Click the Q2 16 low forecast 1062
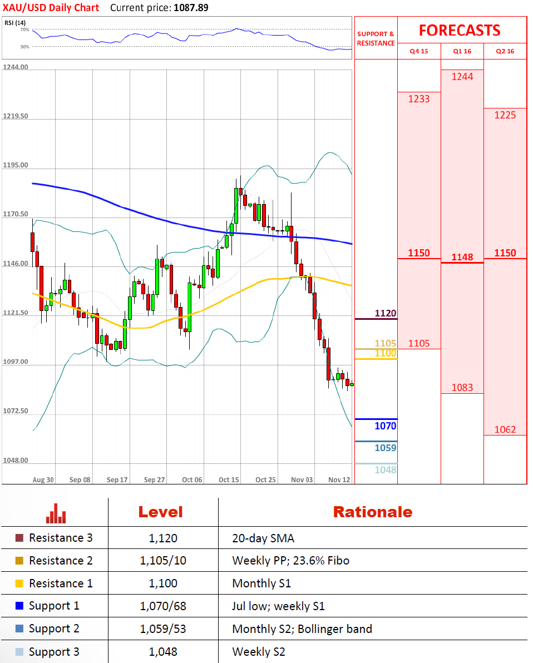 click(505, 429)
